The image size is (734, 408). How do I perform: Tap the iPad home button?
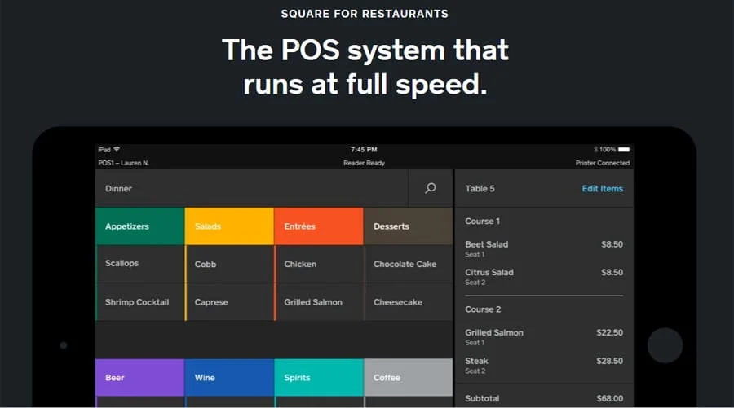665,345
